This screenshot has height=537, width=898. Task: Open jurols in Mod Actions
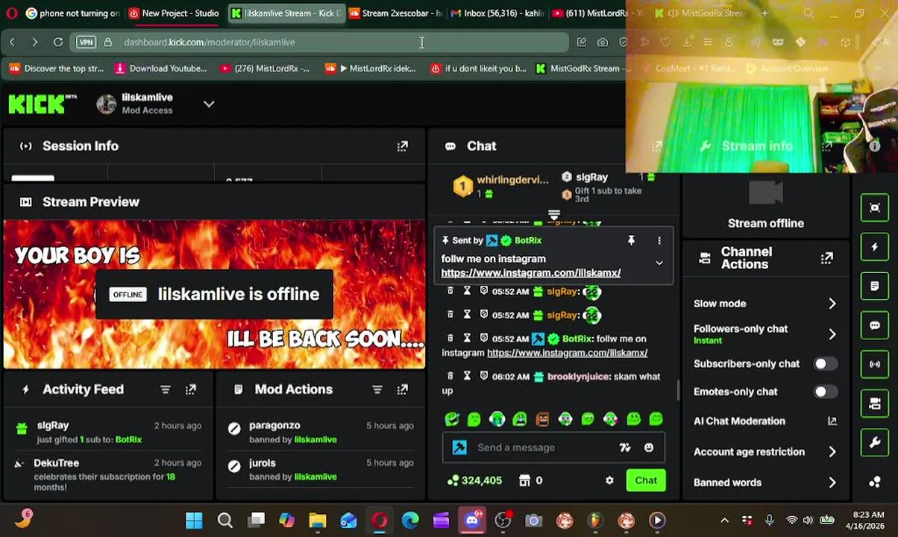[x=262, y=463]
